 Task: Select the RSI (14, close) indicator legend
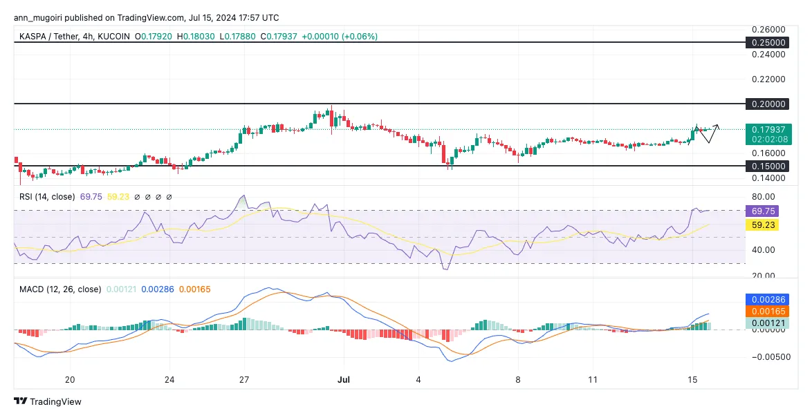(x=48, y=197)
